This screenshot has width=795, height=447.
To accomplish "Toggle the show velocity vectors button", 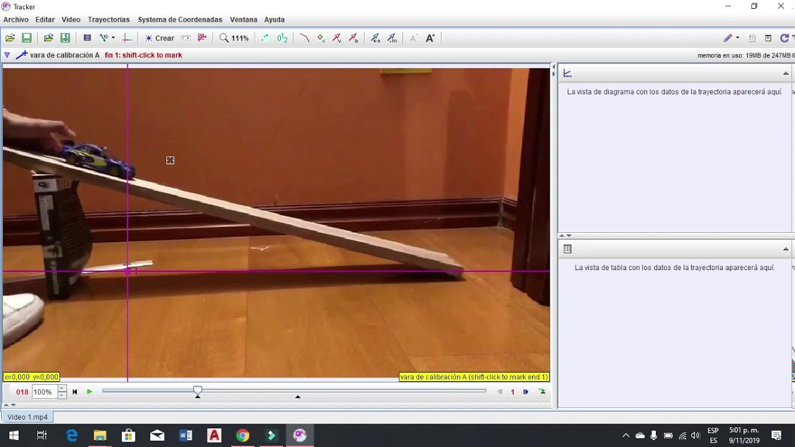I will coord(337,38).
